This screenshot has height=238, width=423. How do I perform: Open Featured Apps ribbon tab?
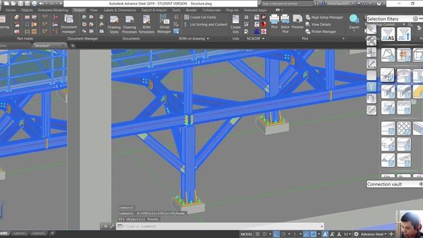255,10
